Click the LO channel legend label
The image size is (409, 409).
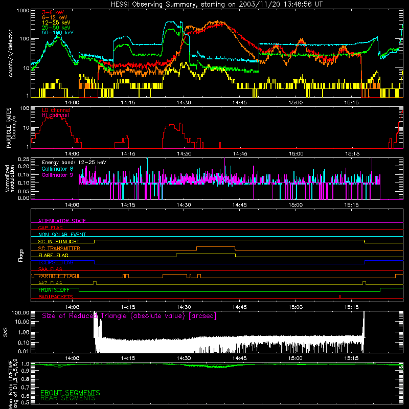(x=56, y=110)
